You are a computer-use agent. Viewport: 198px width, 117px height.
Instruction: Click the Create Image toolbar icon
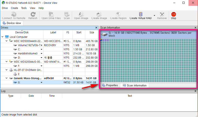pos(99,14)
